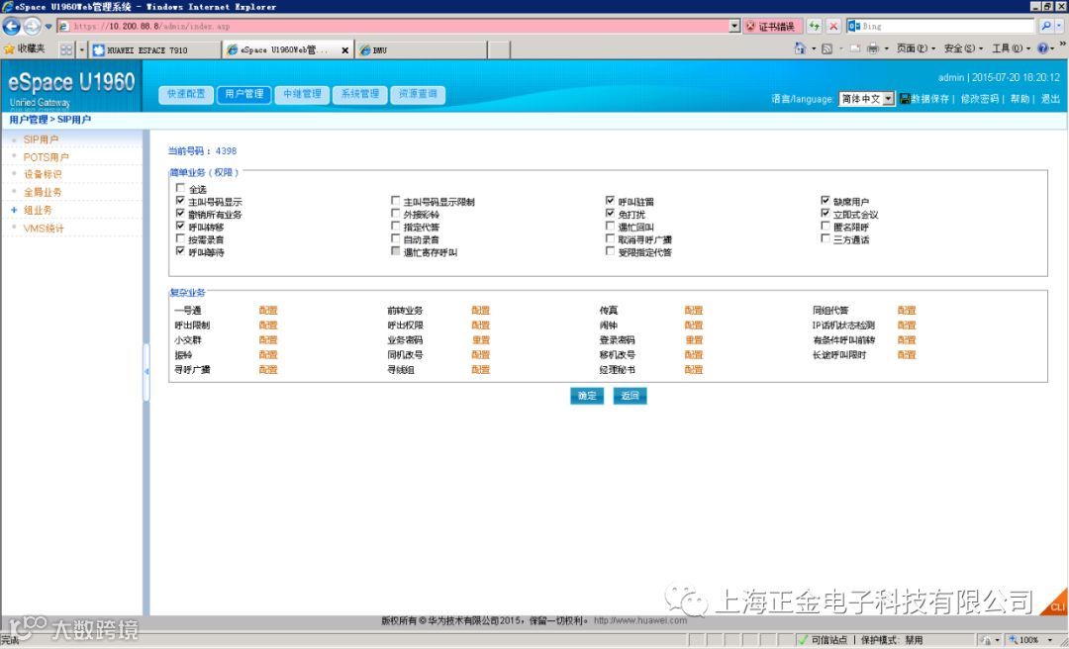Click the IE home icon

tap(801, 48)
